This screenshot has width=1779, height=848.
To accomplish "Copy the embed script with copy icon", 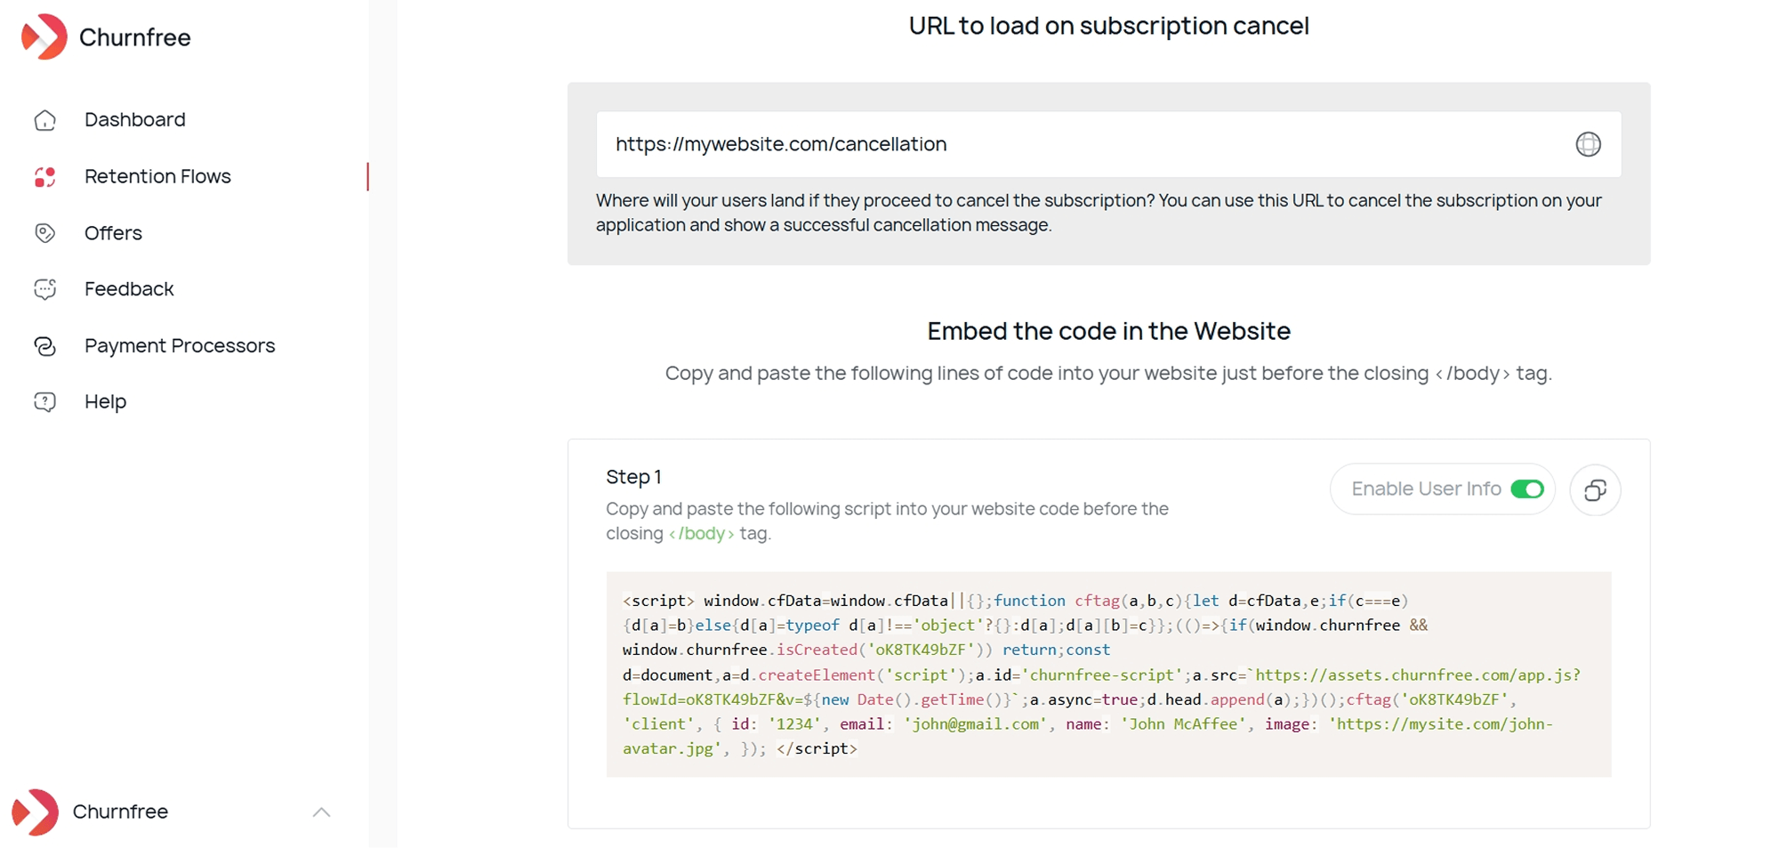I will click(1595, 490).
